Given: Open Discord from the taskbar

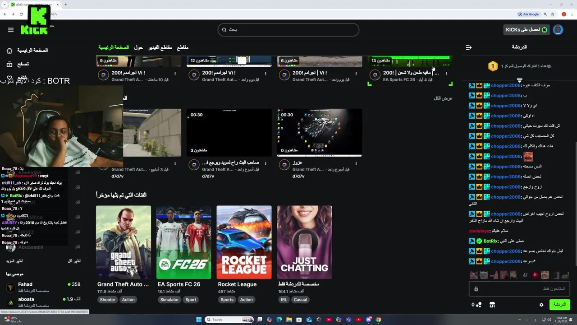Looking at the screenshot, I should point(368,320).
